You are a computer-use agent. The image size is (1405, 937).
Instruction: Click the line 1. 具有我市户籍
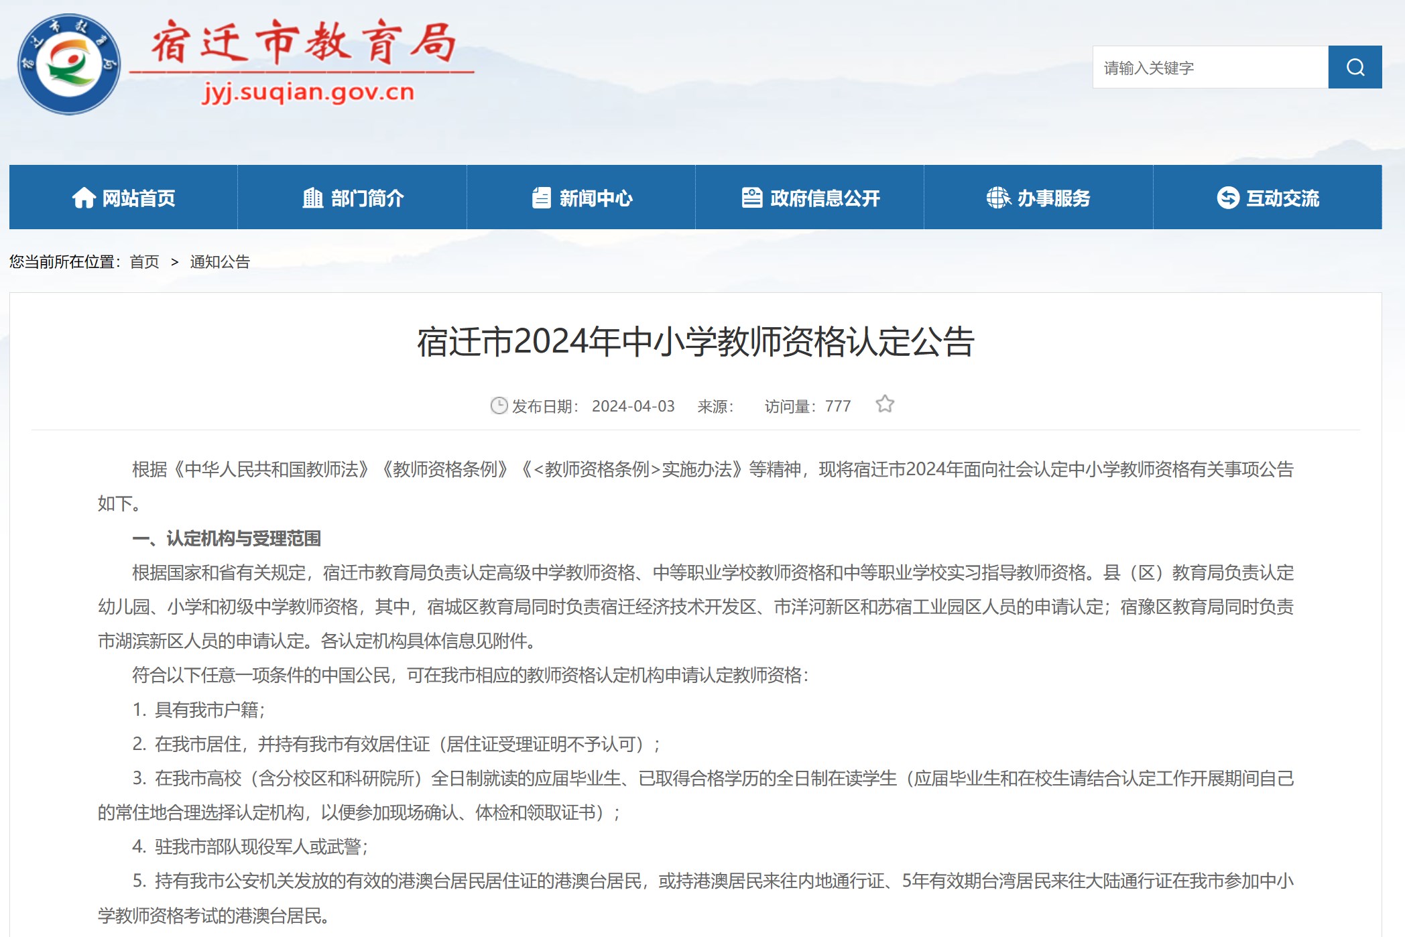(x=199, y=710)
